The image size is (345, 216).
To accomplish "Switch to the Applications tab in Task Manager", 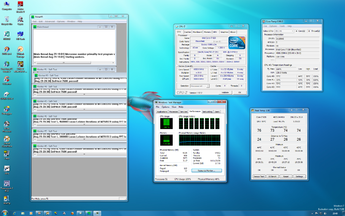I will (x=162, y=112).
